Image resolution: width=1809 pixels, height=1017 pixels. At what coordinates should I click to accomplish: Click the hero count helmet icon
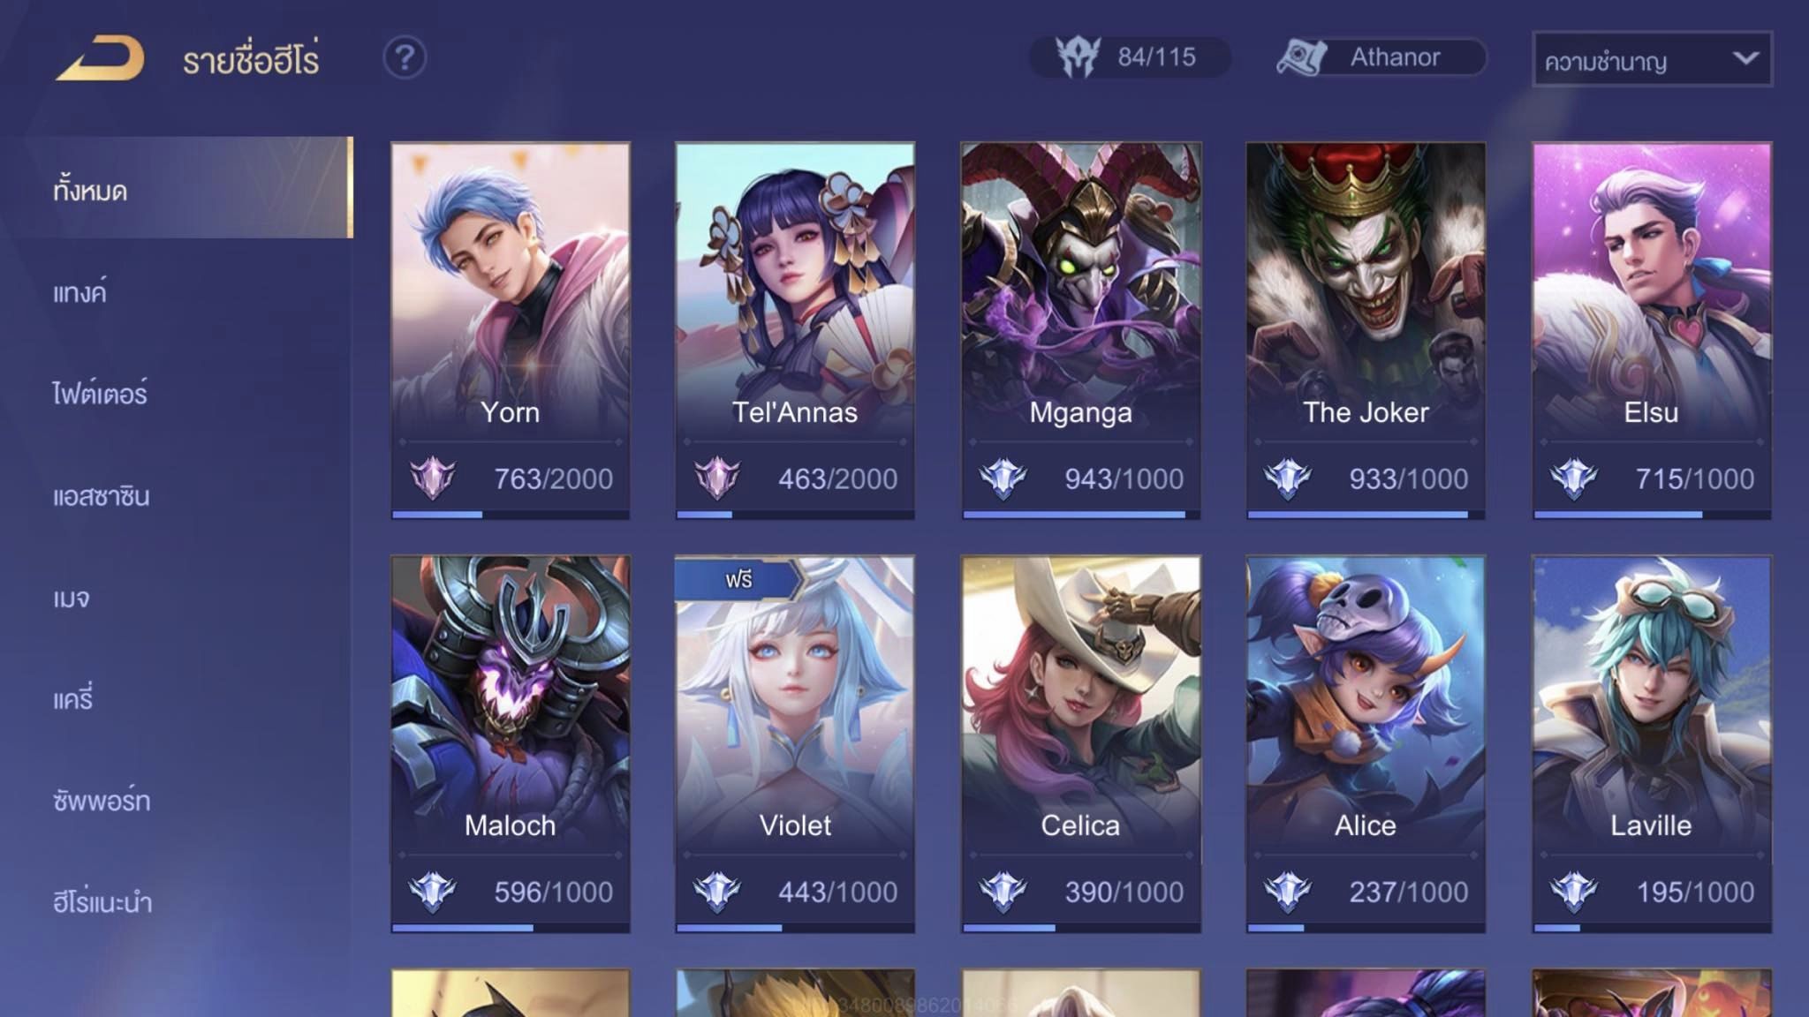click(x=1078, y=57)
